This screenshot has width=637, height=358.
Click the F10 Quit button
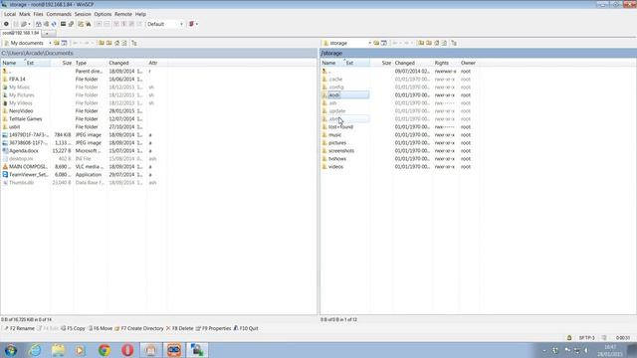246,328
